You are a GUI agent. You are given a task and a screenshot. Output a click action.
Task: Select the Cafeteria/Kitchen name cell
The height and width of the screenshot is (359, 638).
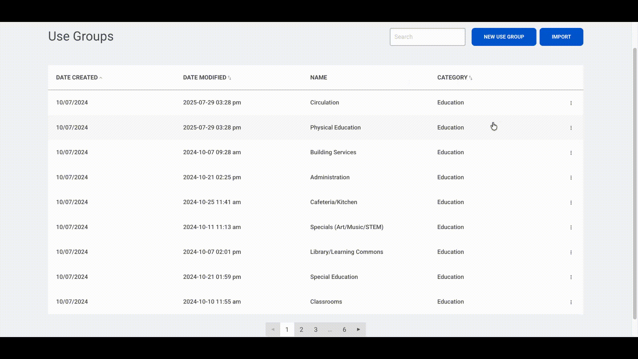tap(334, 202)
